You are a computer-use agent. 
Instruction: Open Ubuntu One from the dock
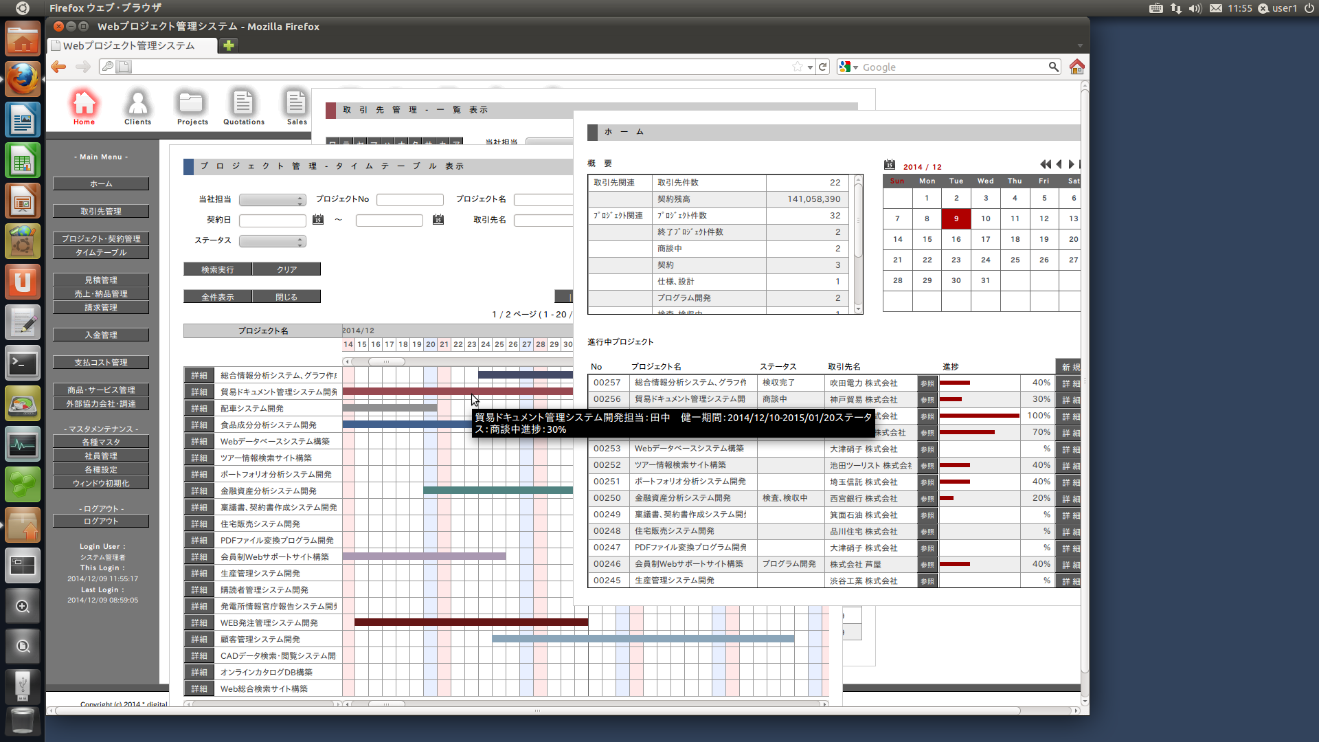click(x=23, y=282)
